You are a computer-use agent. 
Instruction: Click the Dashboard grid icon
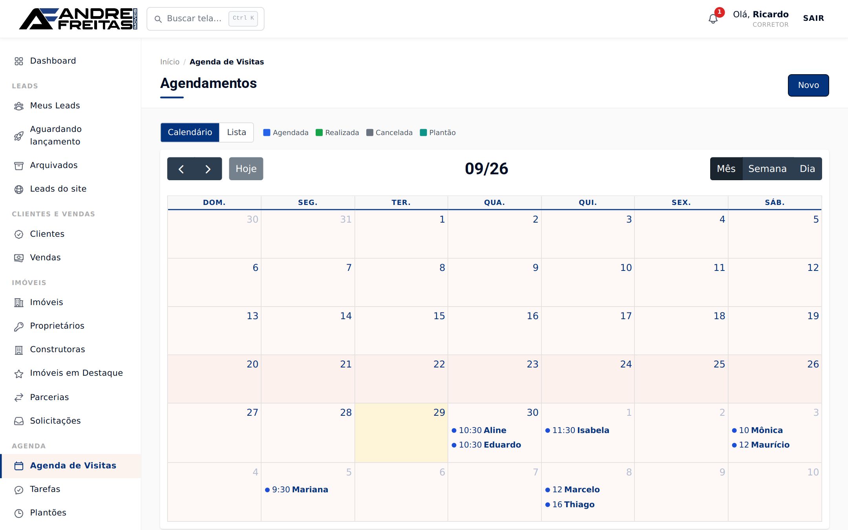tap(19, 61)
